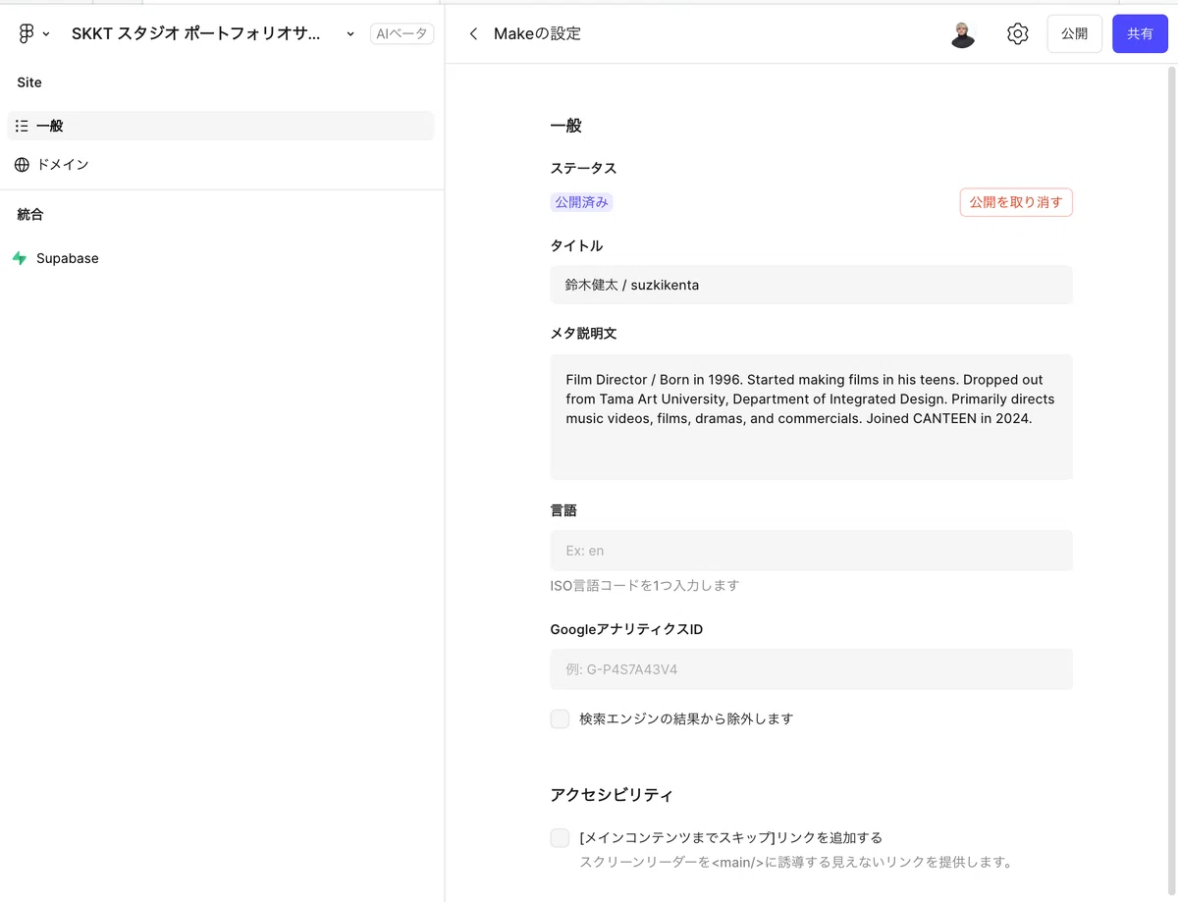Viewport: 1178px width, 902px height.
Task: Enable メインコンテンツまでスキップ link checkbox
Action: [560, 838]
